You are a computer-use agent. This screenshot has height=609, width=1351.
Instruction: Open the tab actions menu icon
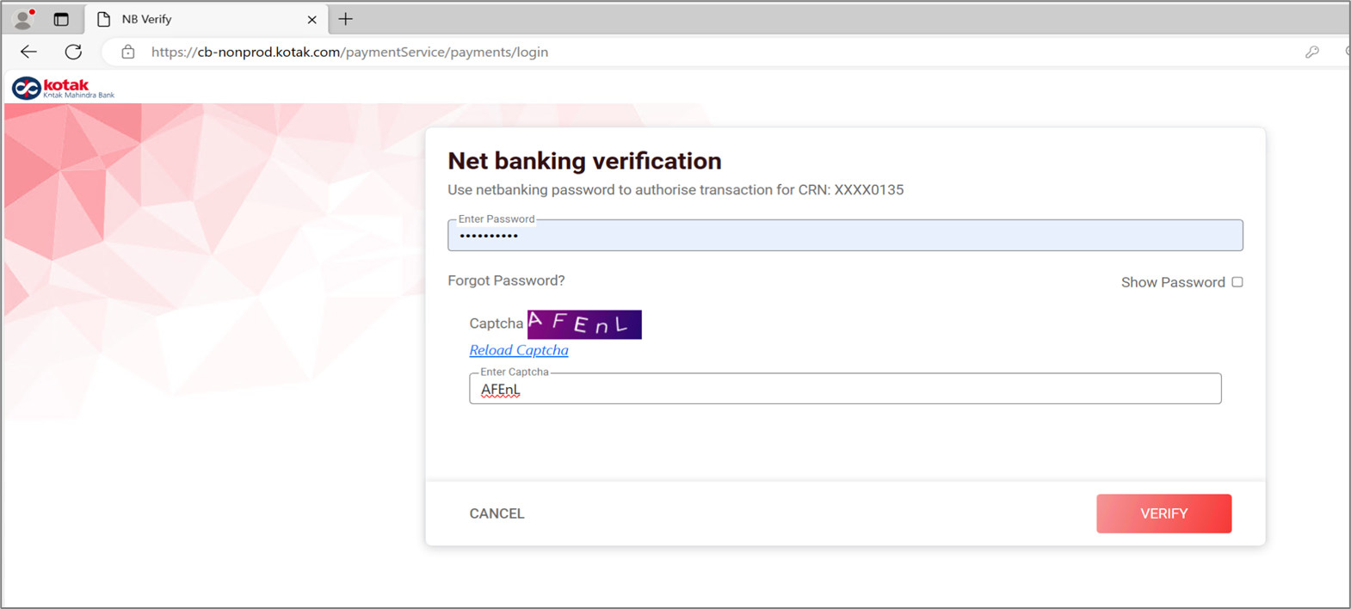pyautogui.click(x=61, y=19)
